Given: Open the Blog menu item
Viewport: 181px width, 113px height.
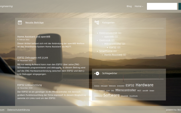Looking at the screenshot, I should [x=129, y=6].
